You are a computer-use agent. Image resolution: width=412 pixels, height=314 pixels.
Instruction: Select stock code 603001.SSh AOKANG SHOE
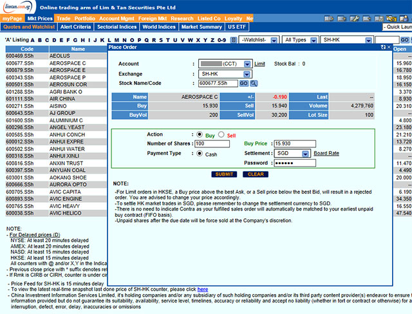tap(20, 178)
